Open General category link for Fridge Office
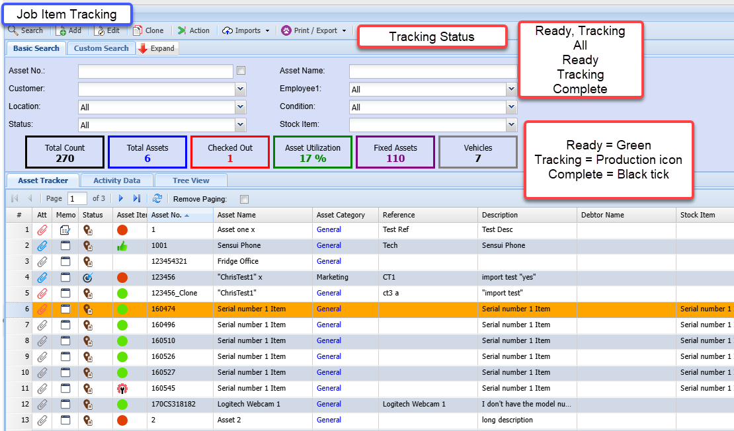Image resolution: width=734 pixels, height=431 pixels. pos(329,262)
